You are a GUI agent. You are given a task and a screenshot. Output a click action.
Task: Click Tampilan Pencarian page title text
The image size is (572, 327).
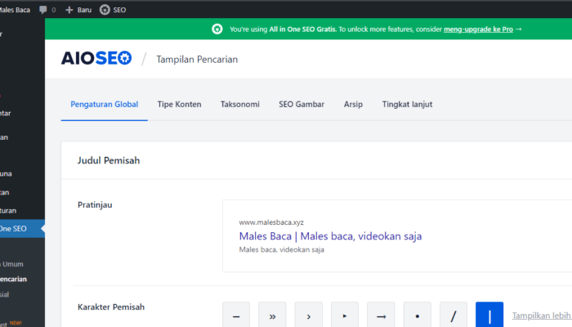click(x=197, y=60)
